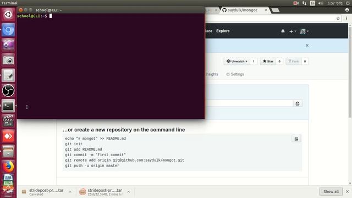This screenshot has height=198, width=352.
Task: Select the 'git push -u origin master' line
Action: pos(92,166)
